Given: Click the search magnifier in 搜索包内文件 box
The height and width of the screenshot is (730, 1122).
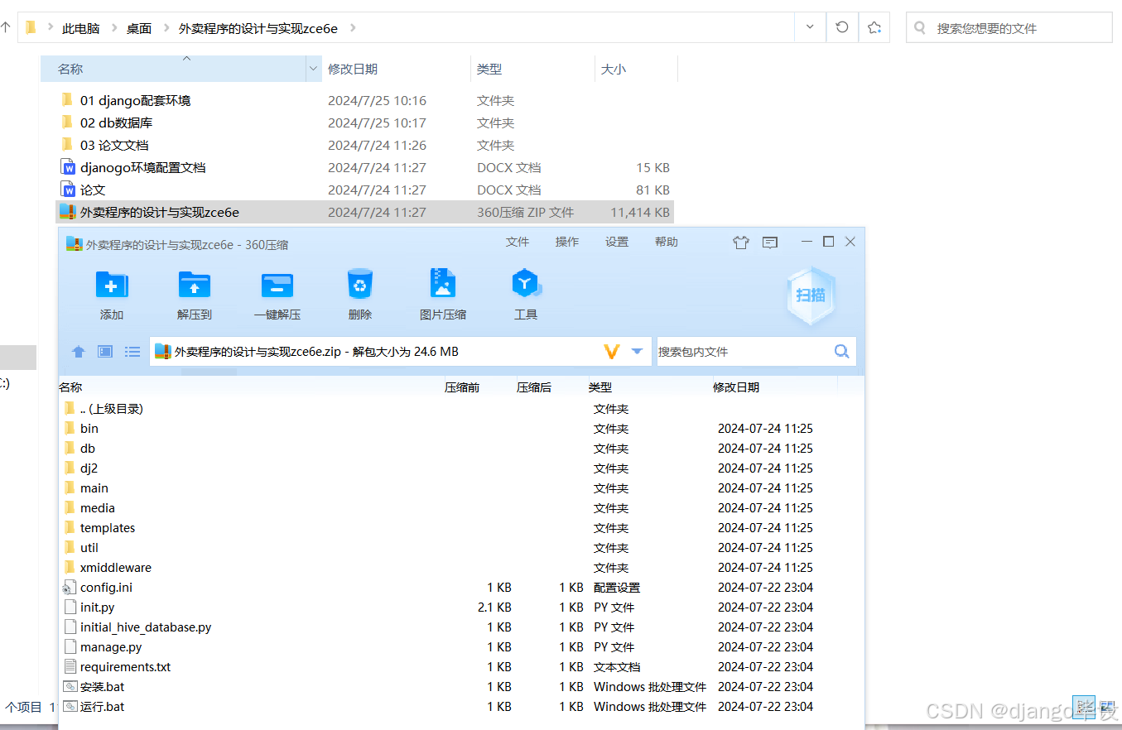Looking at the screenshot, I should [842, 352].
